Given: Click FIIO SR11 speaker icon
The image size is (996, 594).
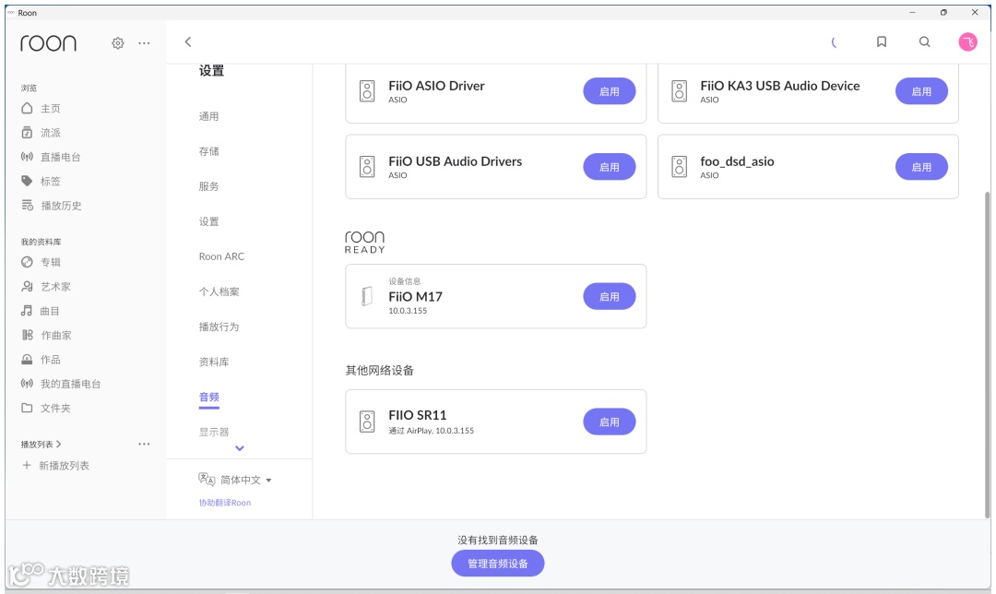Looking at the screenshot, I should coord(367,422).
